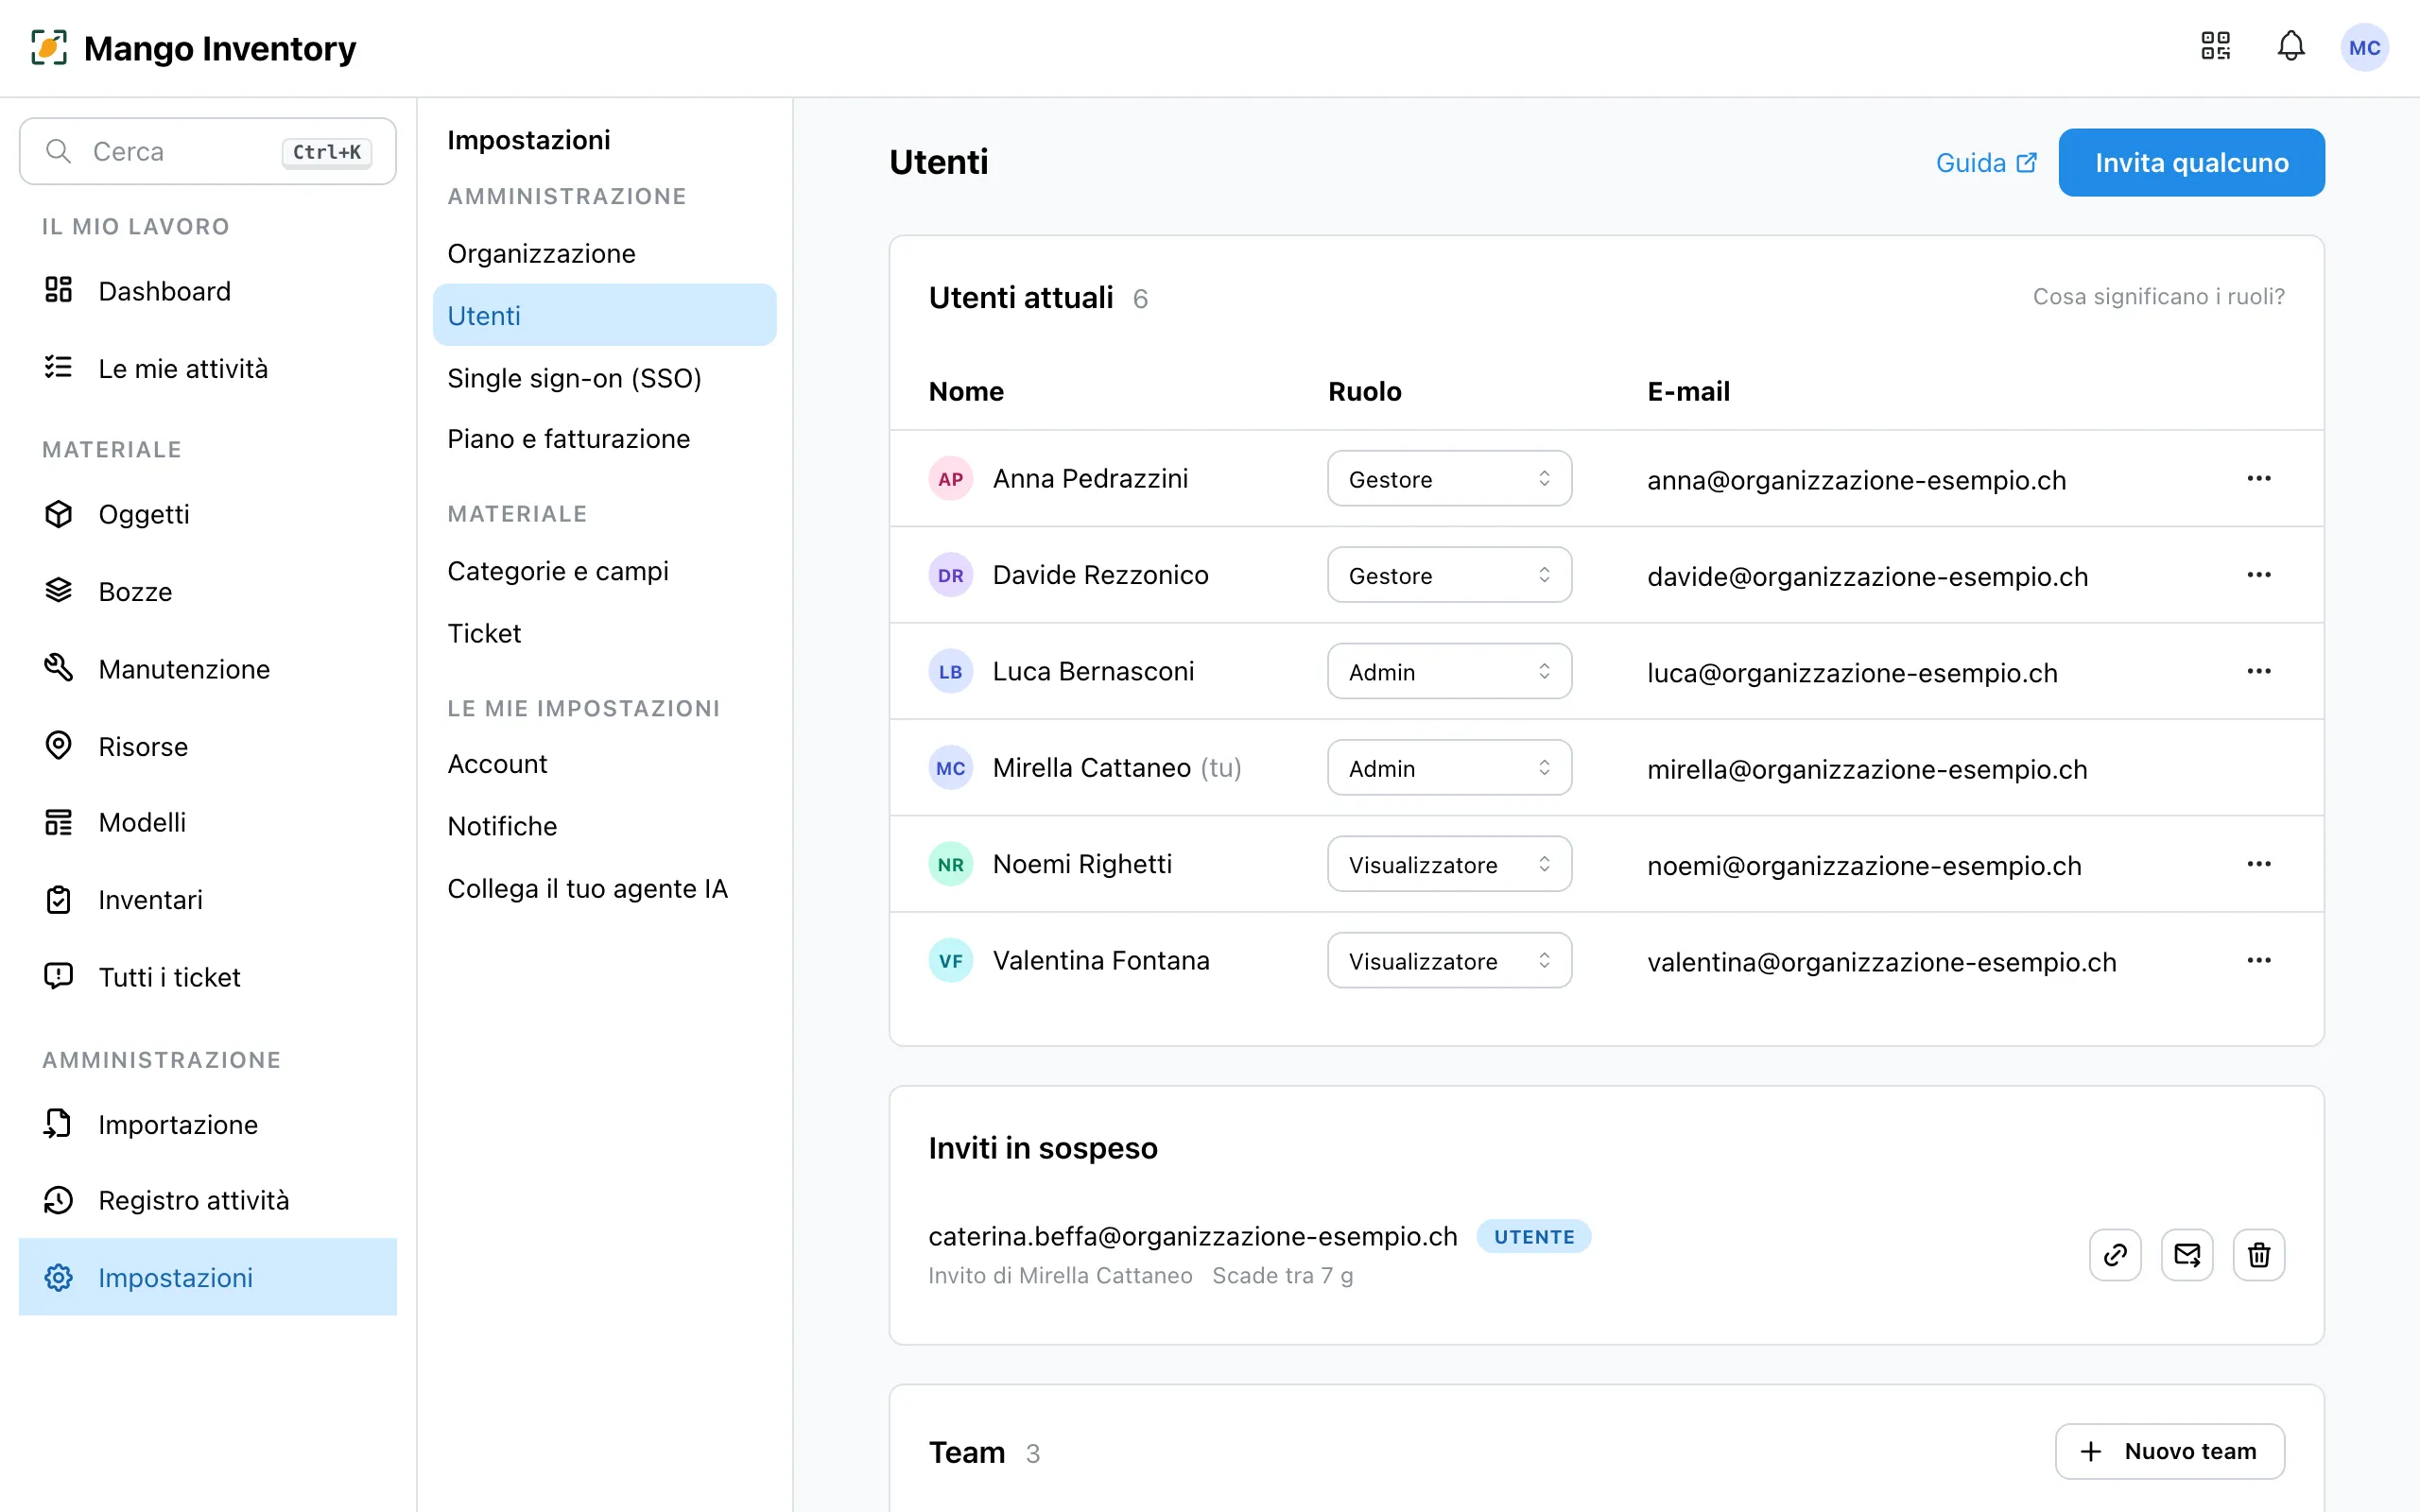Open the more options for Davide Rezzonico
The height and width of the screenshot is (1512, 2420).
2259,575
